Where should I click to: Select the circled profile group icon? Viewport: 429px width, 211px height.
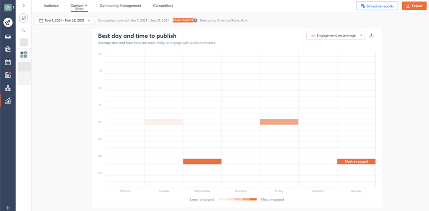(23, 18)
